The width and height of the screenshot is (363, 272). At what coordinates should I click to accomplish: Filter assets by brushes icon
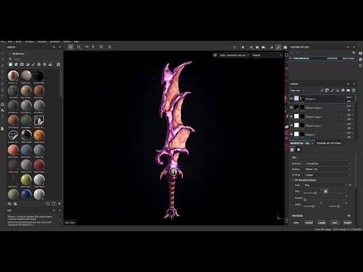pos(33,64)
